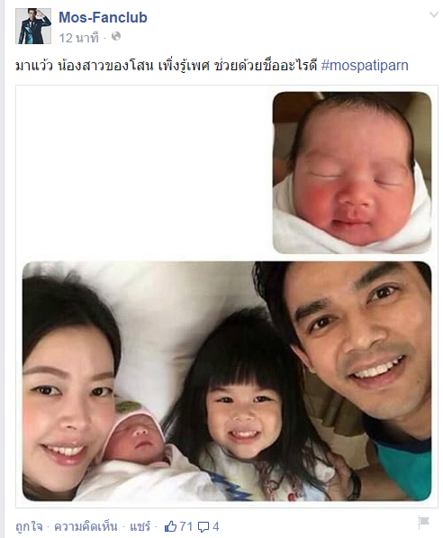Viewport: 443px width, 538px height.
Task: Click the แชร์ share button
Action: click(140, 526)
